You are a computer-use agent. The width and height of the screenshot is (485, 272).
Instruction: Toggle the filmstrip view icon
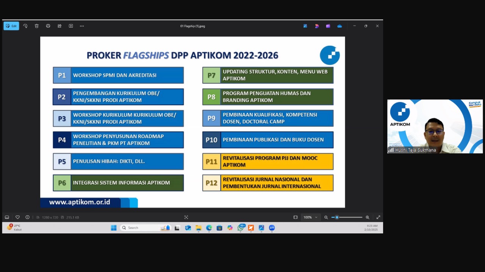point(7,217)
